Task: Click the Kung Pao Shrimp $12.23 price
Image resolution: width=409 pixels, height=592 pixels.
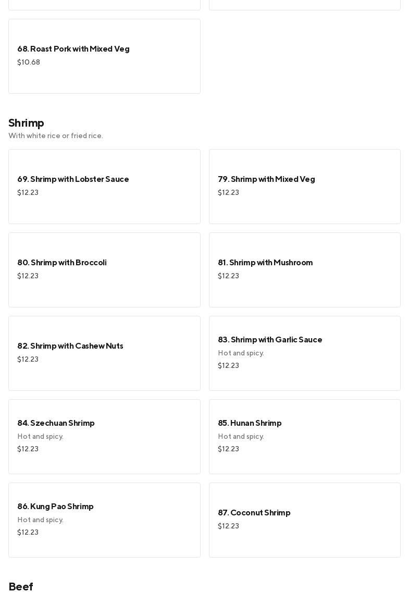Action: (28, 533)
